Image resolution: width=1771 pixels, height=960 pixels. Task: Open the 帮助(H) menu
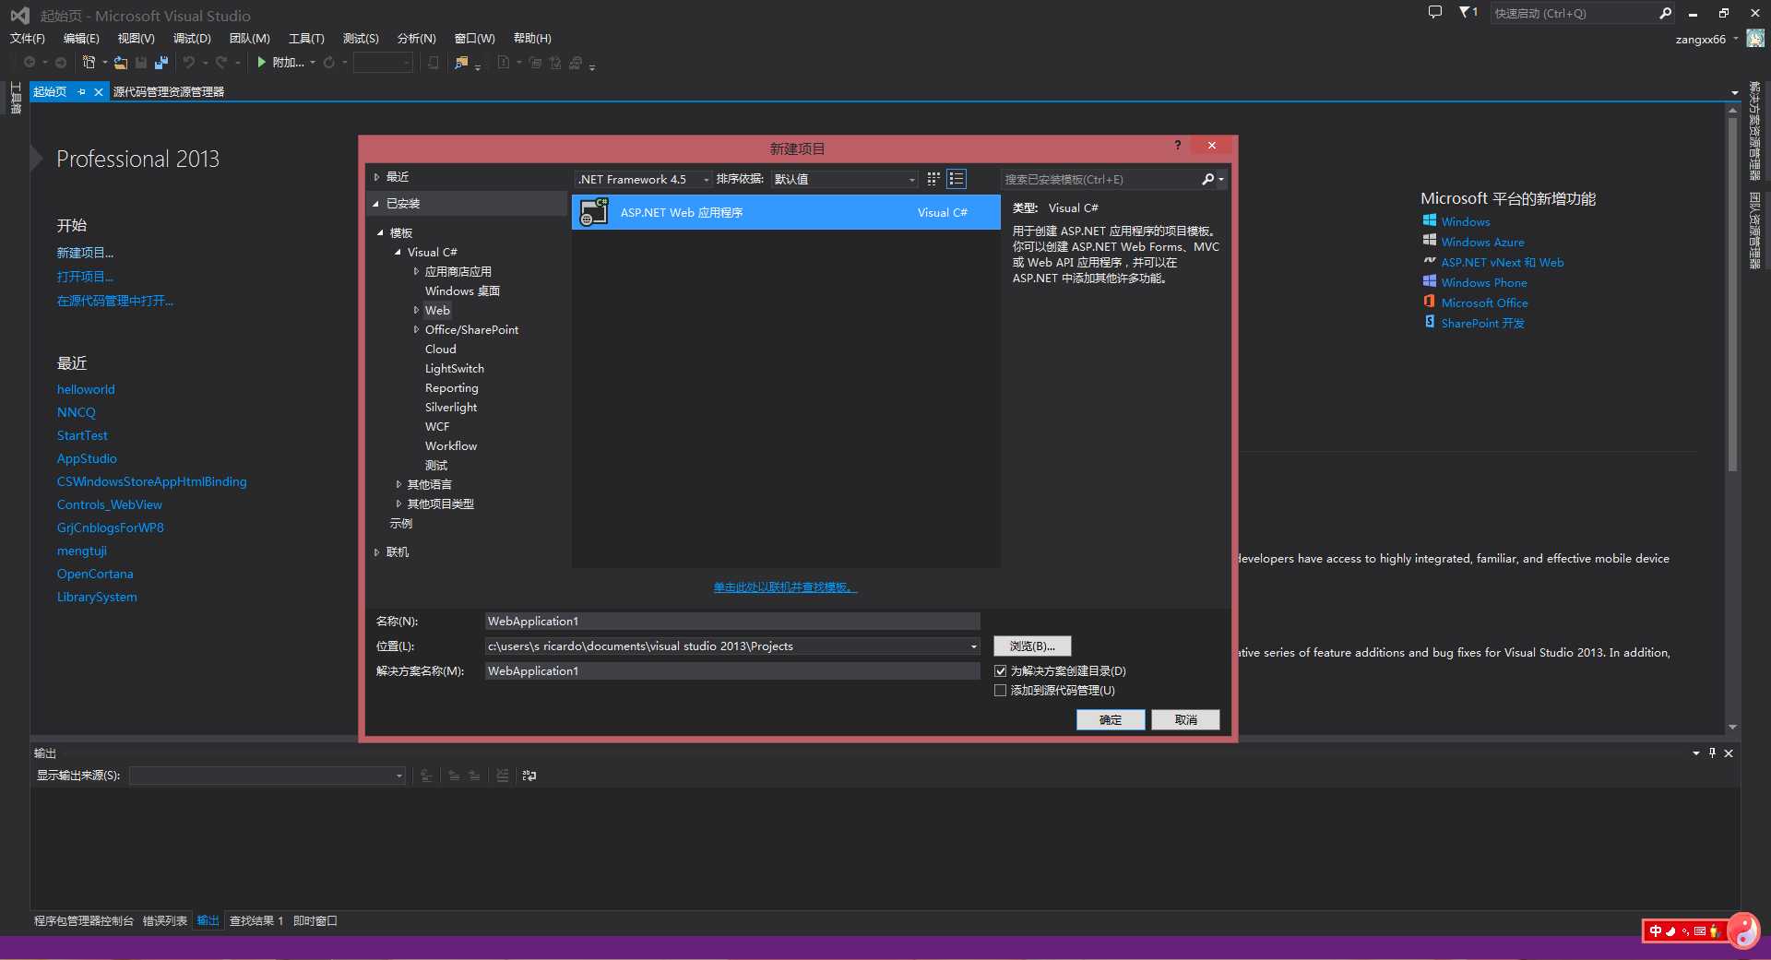point(532,38)
